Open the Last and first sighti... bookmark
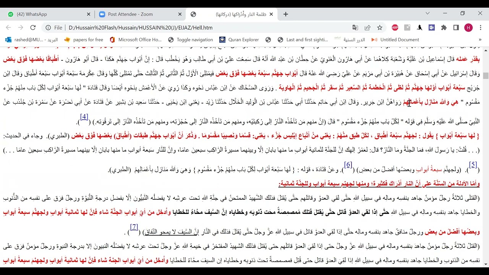 [303, 40]
